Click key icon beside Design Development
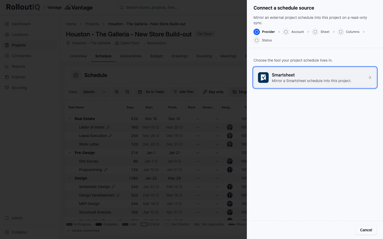This screenshot has width=383, height=239. click(x=118, y=195)
